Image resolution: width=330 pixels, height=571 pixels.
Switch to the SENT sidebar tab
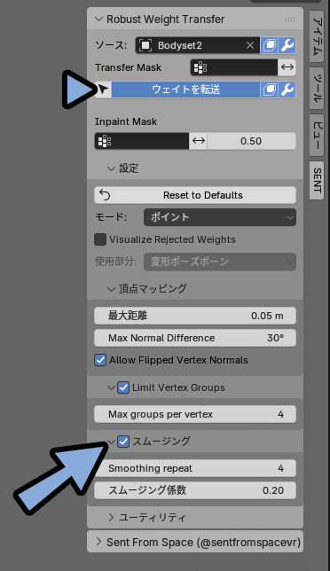click(317, 181)
